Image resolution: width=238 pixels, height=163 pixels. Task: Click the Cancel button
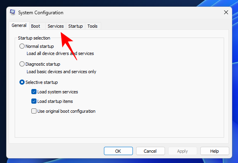tap(150, 151)
